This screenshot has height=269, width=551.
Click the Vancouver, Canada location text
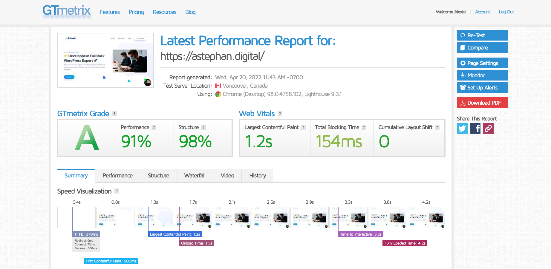[x=245, y=86]
